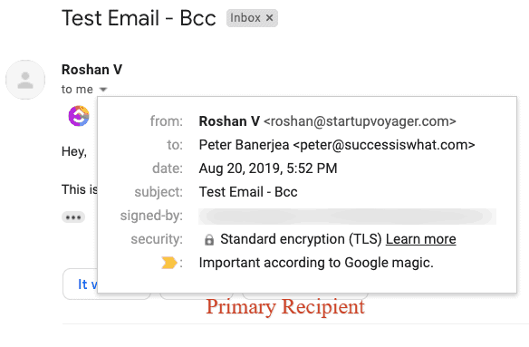Click 'Important according to Google magic' text
Image resolution: width=529 pixels, height=347 pixels.
click(x=316, y=263)
